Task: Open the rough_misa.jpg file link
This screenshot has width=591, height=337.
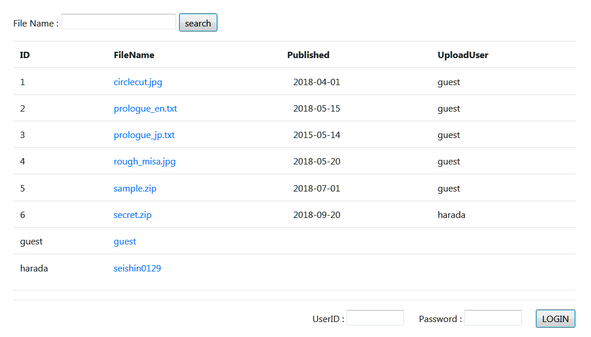Action: [145, 162]
